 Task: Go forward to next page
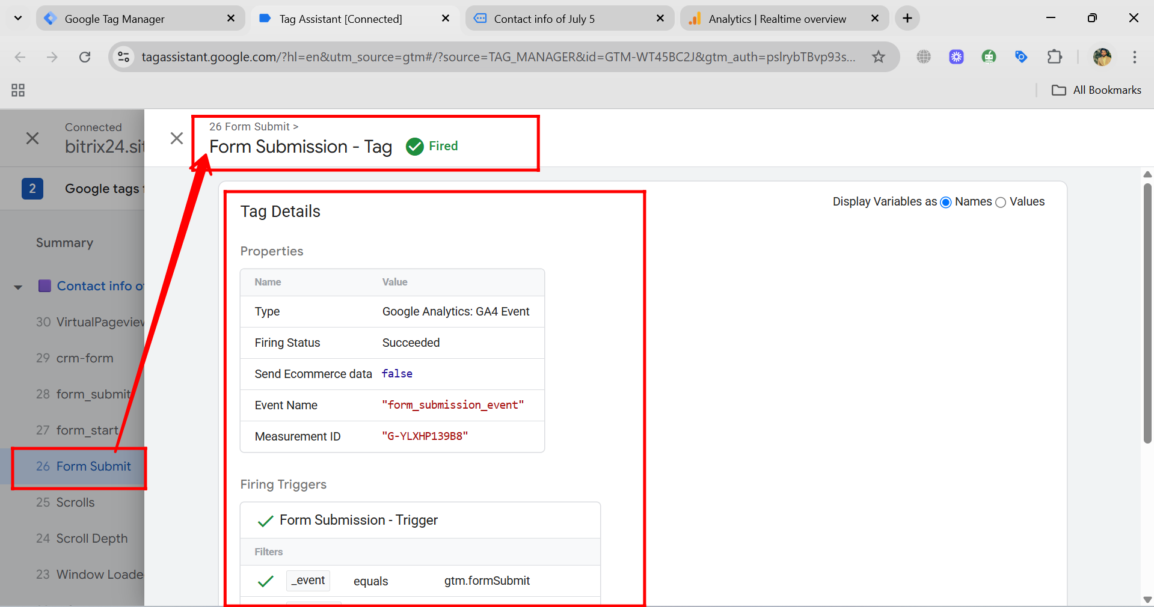(52, 57)
